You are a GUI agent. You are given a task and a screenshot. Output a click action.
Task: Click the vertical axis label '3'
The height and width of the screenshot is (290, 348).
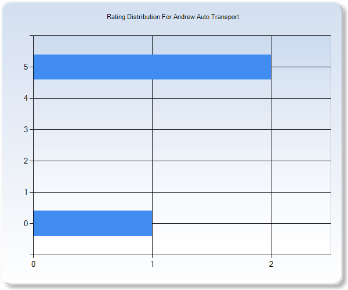pos(26,129)
